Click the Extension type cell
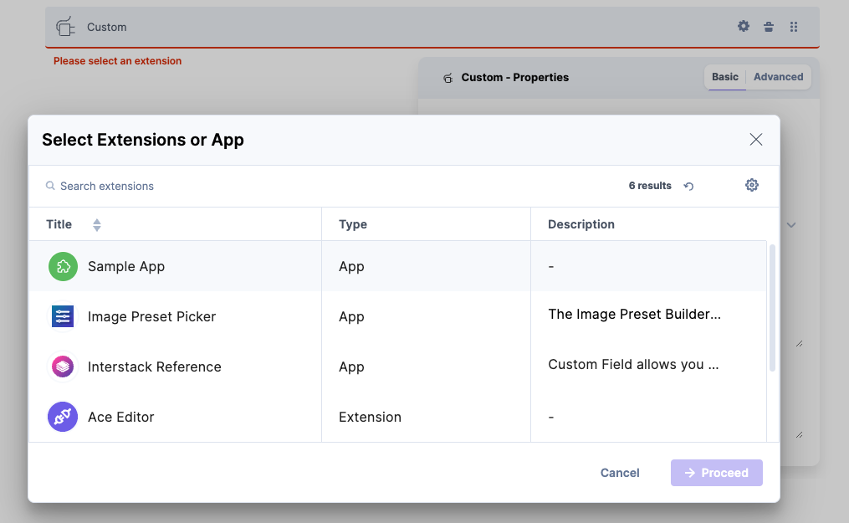Screen dimensions: 849x523 [370, 417]
